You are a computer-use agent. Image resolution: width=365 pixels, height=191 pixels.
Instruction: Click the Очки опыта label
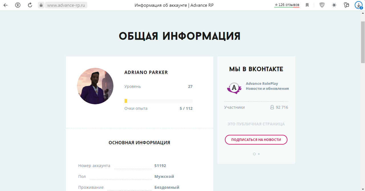point(136,108)
